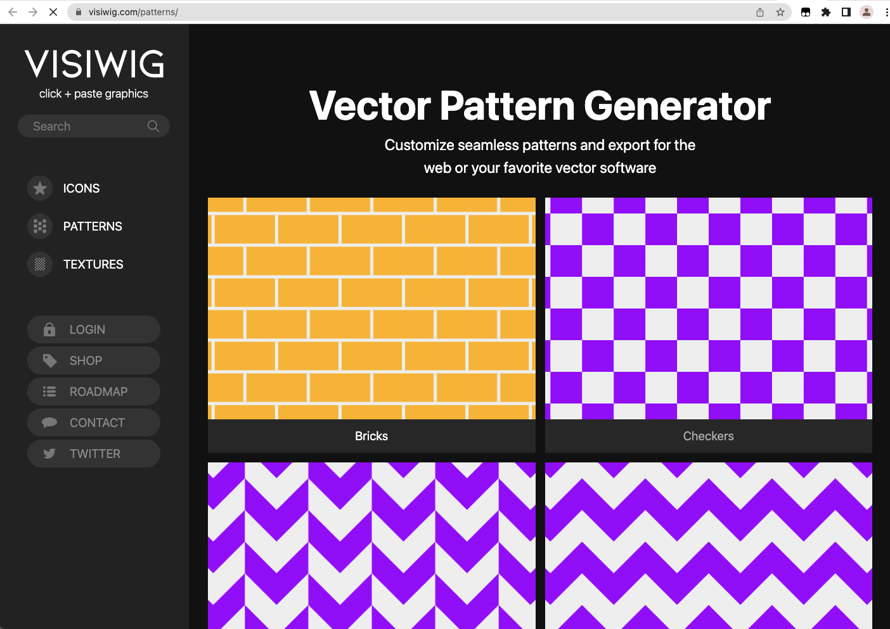Open the SHOP page
The image size is (890, 629).
(x=94, y=360)
